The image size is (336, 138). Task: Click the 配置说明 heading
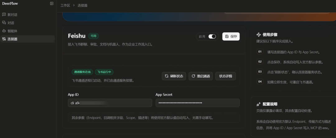270,104
